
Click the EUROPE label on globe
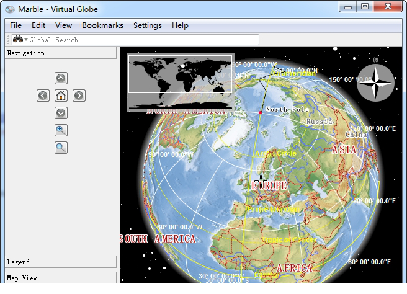(269, 185)
